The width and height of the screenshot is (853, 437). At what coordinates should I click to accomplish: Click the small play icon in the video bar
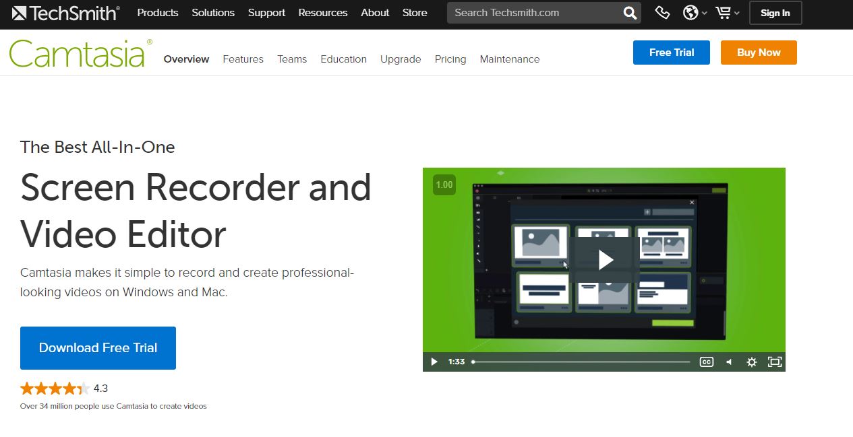pyautogui.click(x=434, y=362)
